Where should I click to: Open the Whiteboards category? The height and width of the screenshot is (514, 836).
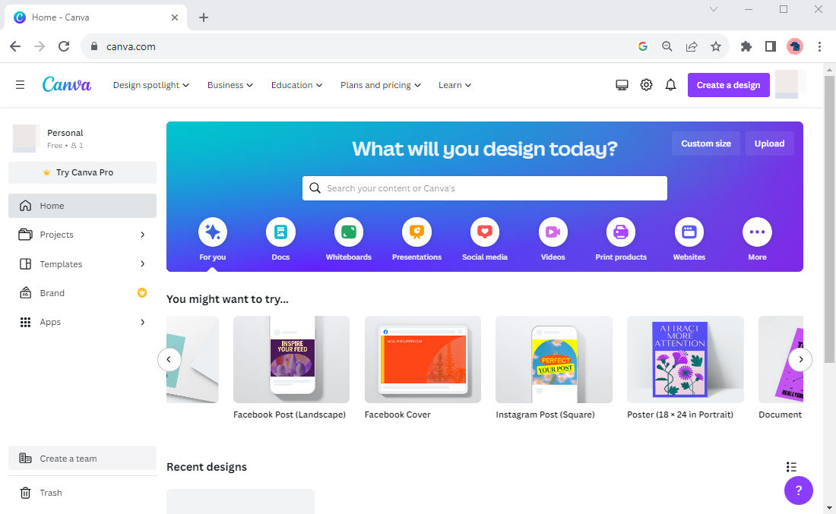348,232
